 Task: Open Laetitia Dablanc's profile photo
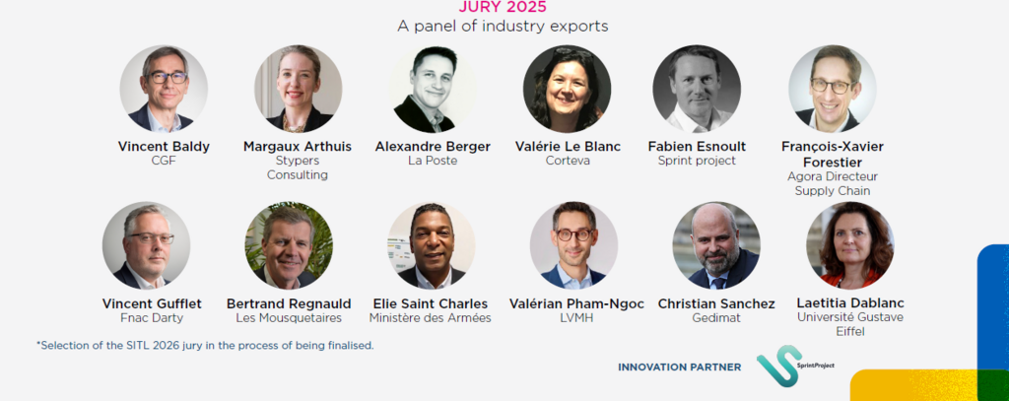tap(850, 245)
